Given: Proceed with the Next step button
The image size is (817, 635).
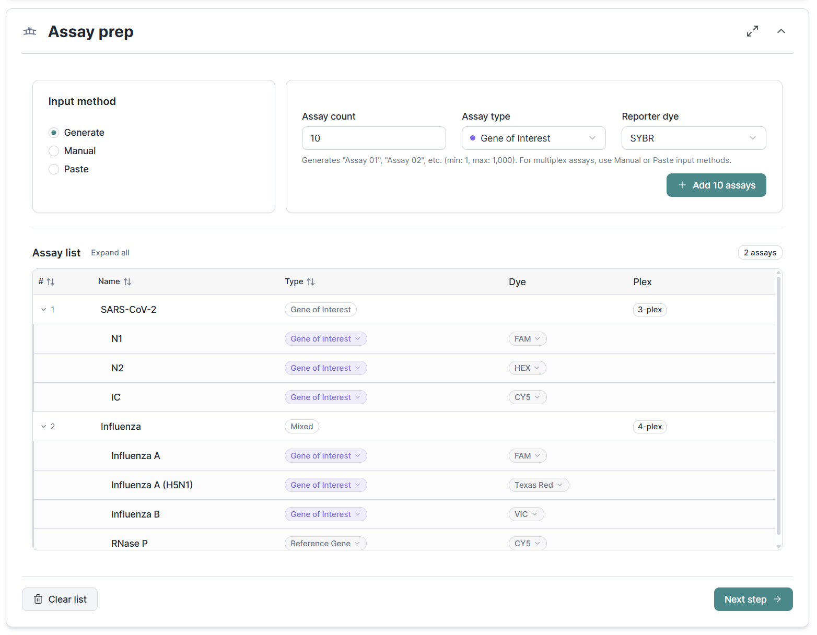Looking at the screenshot, I should [x=753, y=599].
